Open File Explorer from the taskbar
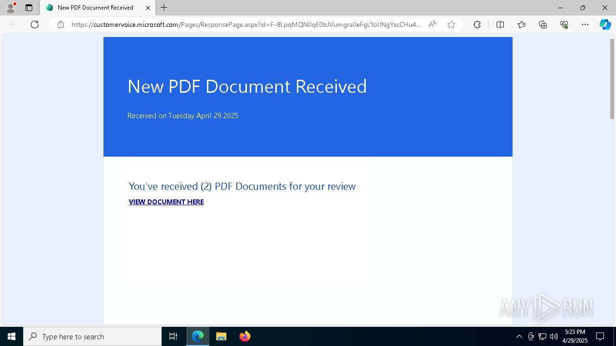 click(221, 336)
